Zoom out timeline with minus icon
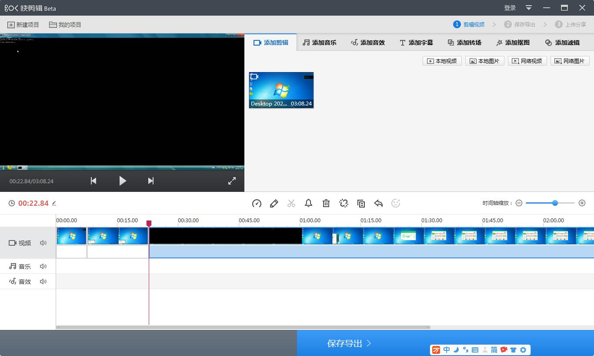 (x=519, y=203)
